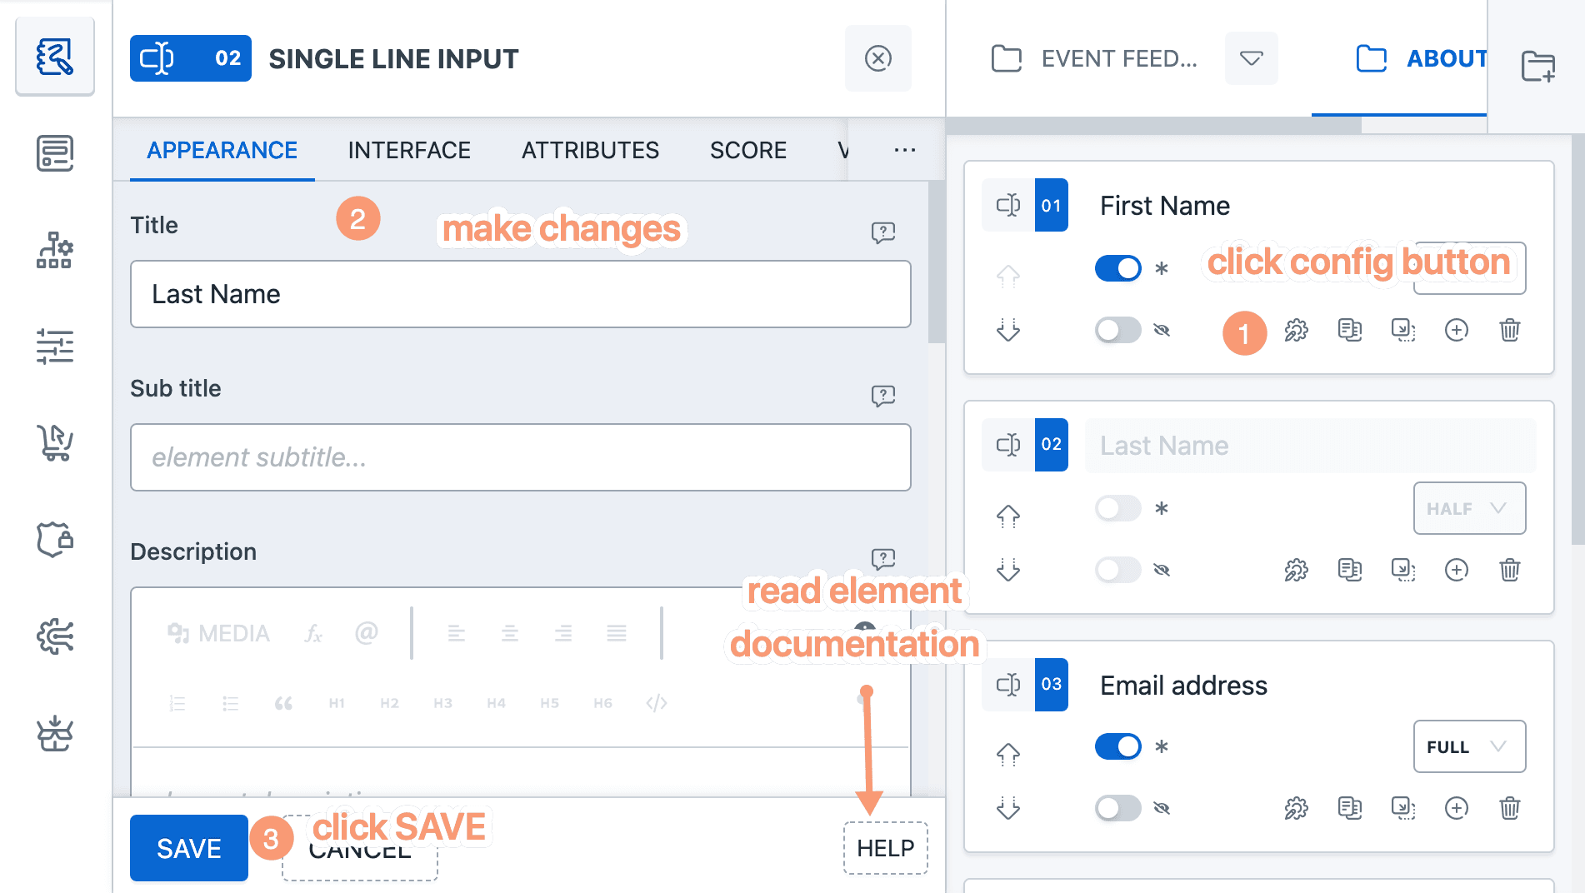Image resolution: width=1585 pixels, height=893 pixels.
Task: Add element after First Name
Action: (x=1457, y=330)
